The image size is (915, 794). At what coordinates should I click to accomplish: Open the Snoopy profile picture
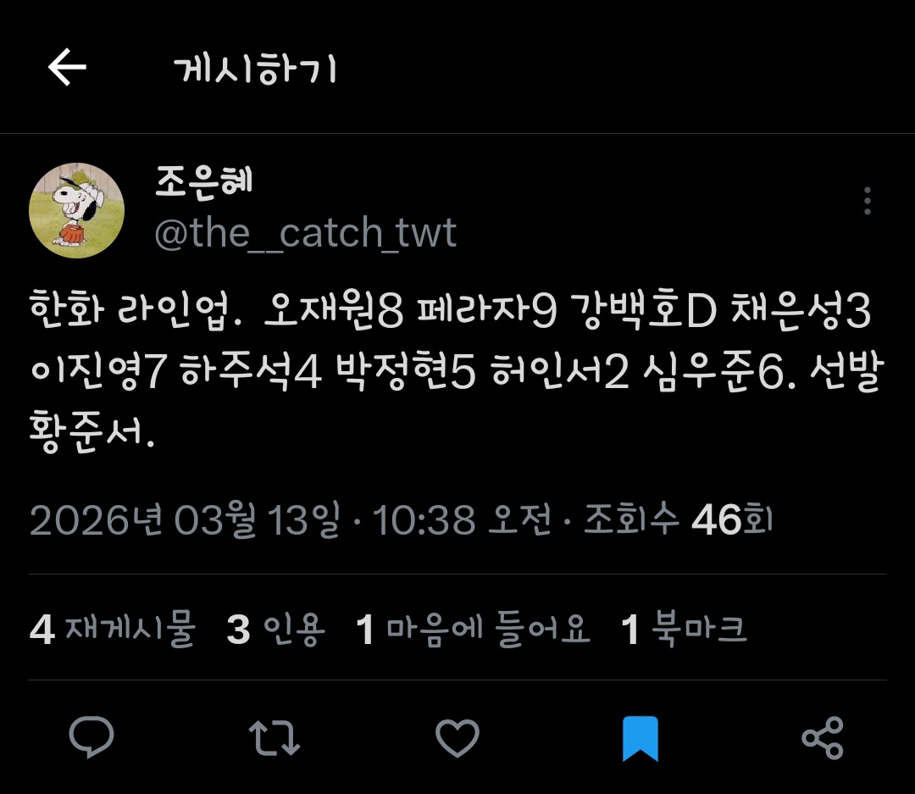76,210
